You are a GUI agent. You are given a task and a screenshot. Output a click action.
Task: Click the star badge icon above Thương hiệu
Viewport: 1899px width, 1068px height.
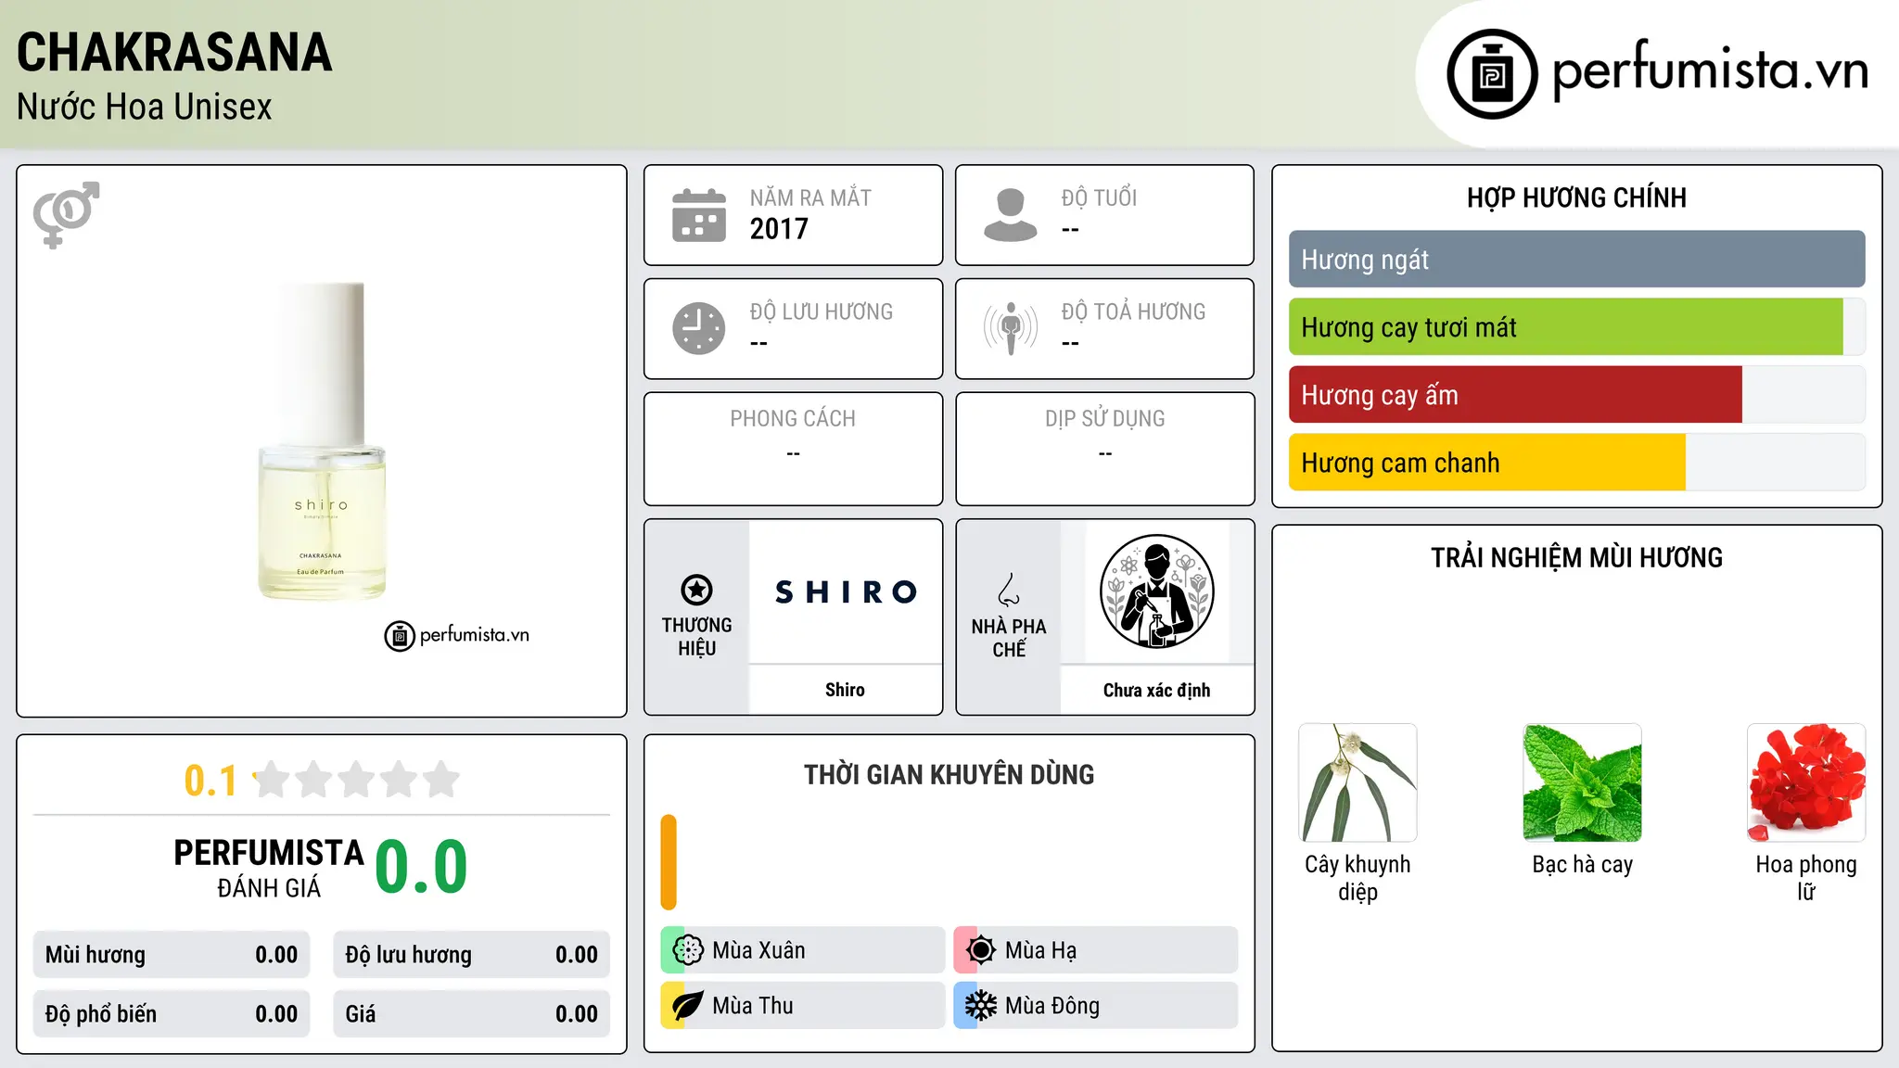pyautogui.click(x=696, y=590)
